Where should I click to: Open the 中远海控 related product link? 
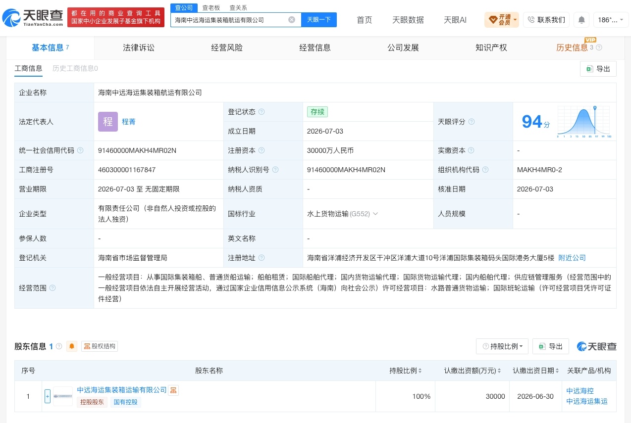click(580, 390)
